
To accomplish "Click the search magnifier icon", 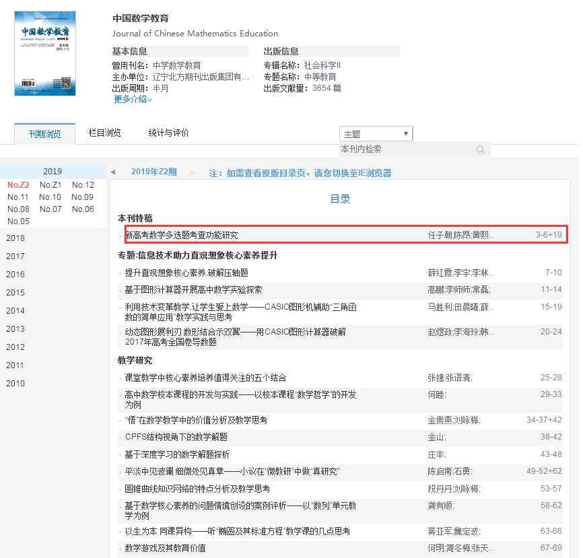I will click(x=480, y=149).
